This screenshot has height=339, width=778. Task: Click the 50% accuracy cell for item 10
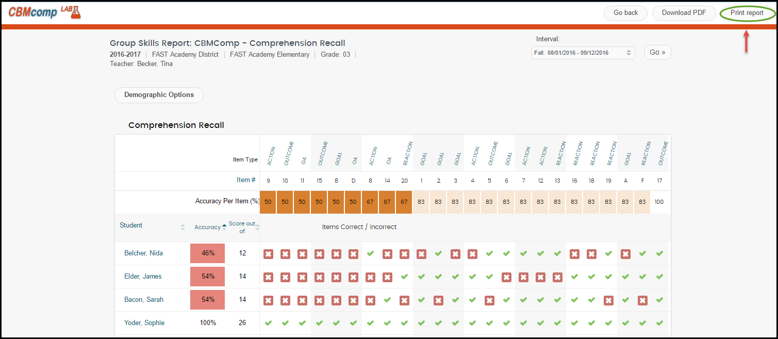(x=285, y=202)
